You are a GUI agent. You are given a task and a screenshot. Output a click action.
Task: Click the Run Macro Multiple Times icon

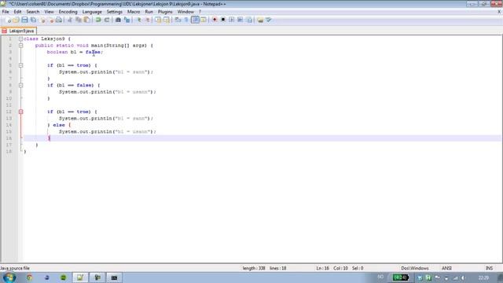[x=240, y=20]
